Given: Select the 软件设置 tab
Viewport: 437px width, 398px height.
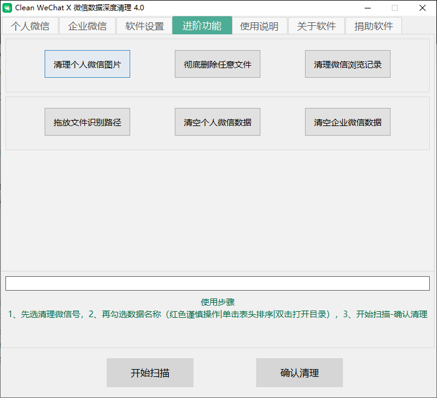Looking at the screenshot, I should [x=144, y=26].
